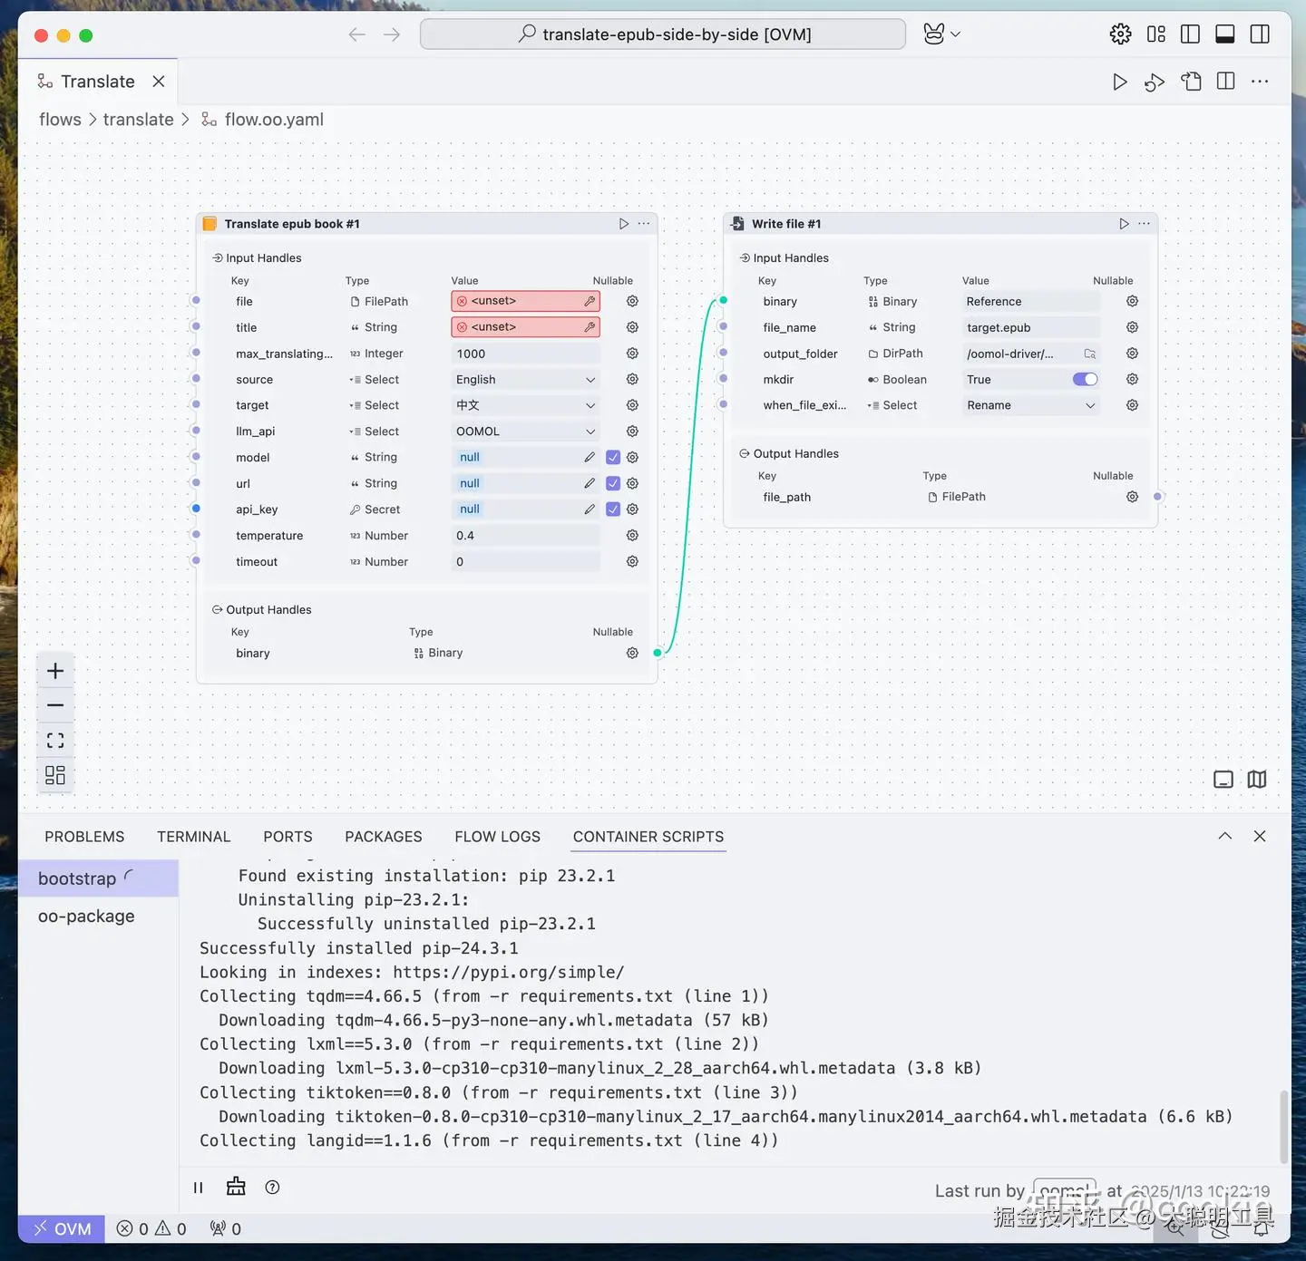Open Translate epub book #1 node menu
The width and height of the screenshot is (1306, 1261).
[x=644, y=224]
